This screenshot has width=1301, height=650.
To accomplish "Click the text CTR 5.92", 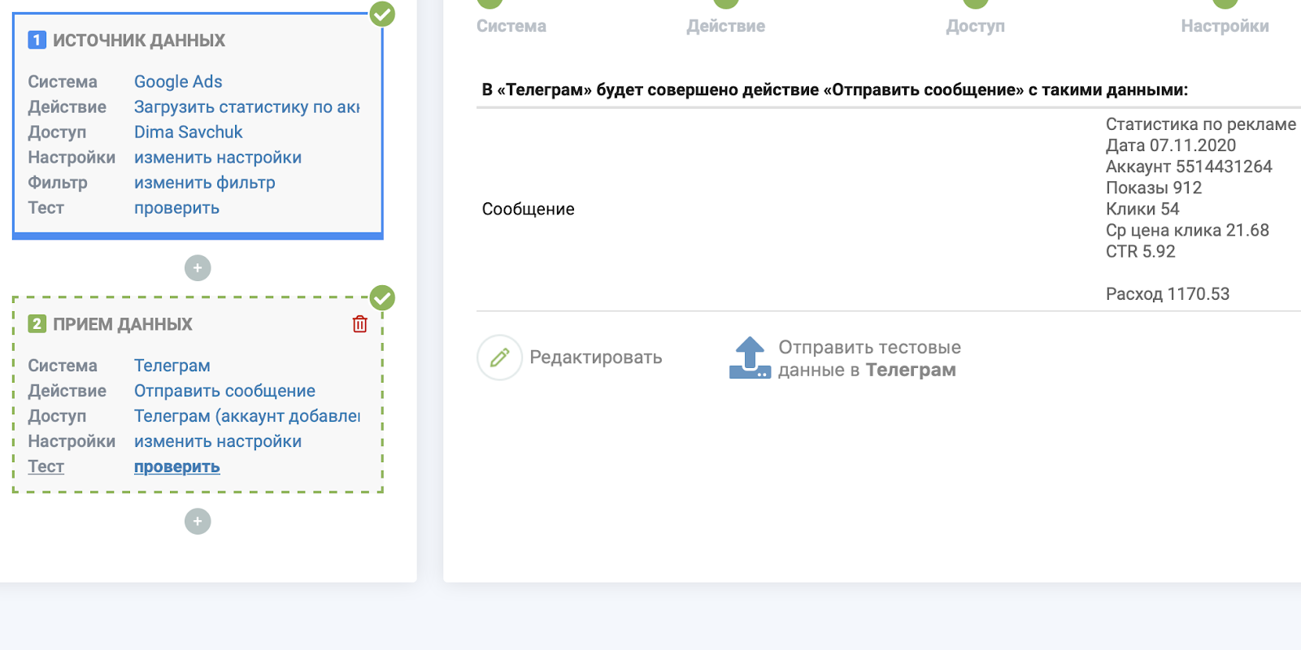I will 1141,251.
